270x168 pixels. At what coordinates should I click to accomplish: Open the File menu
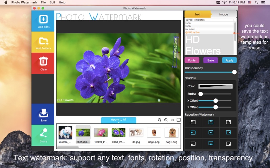point(44,2)
